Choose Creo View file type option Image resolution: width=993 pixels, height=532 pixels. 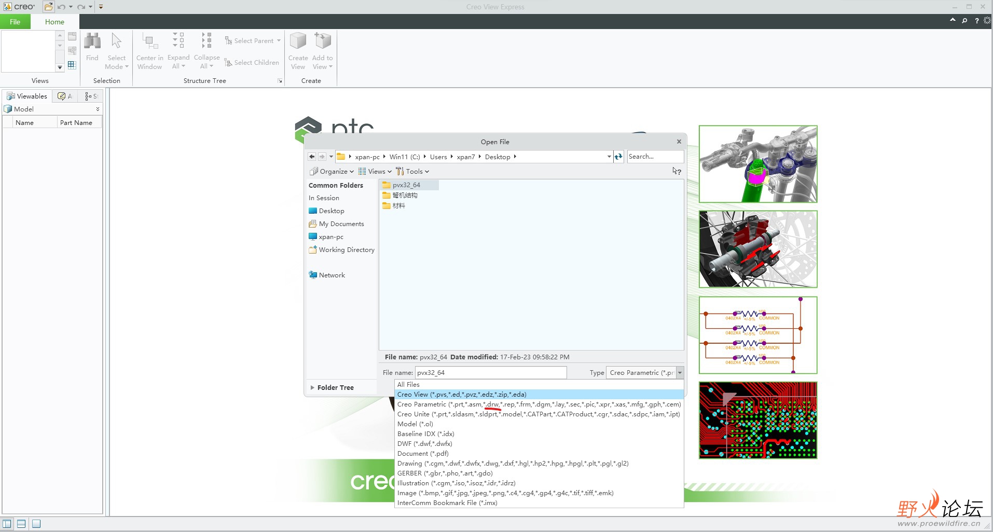(539, 395)
